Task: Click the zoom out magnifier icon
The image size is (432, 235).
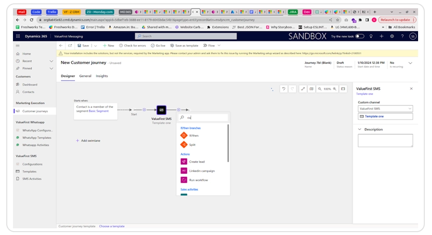Action: pos(320,89)
